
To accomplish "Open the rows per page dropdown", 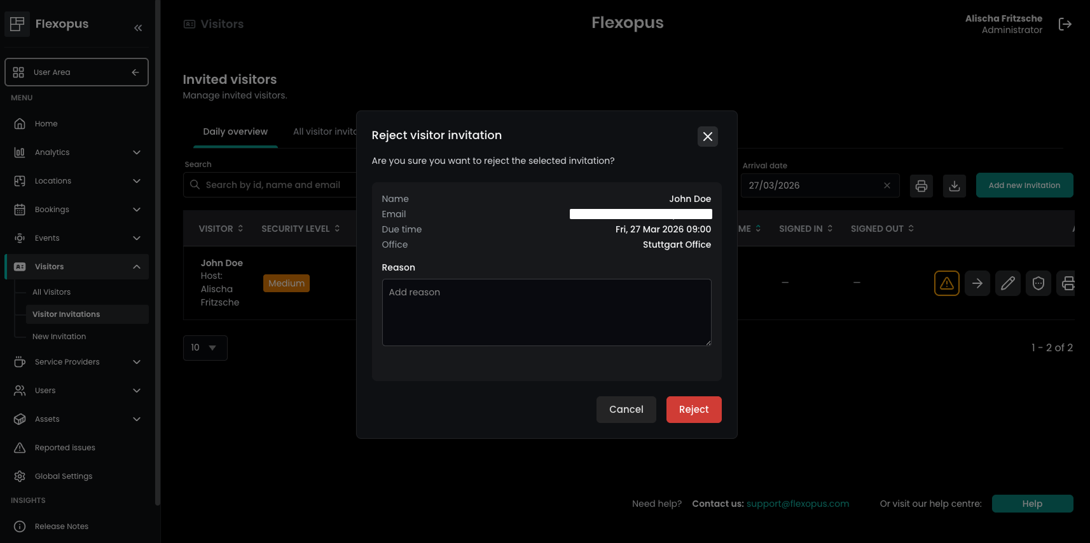I will click(x=205, y=348).
